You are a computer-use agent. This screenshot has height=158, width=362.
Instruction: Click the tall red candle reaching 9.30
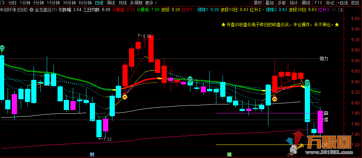[151, 49]
